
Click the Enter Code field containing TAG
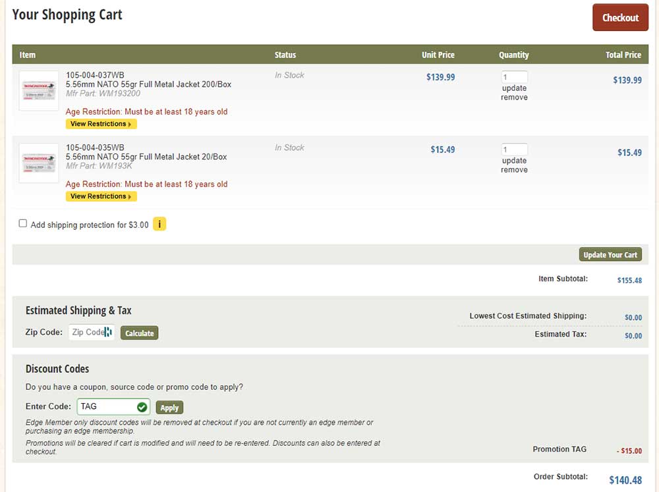pyautogui.click(x=107, y=407)
